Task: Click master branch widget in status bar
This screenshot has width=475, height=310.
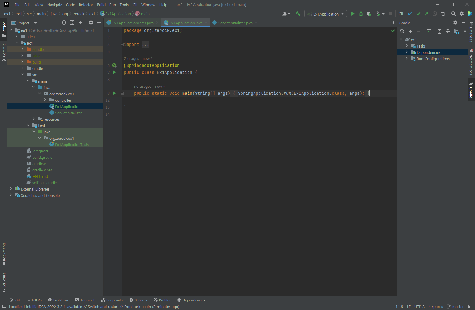Action: point(455,307)
